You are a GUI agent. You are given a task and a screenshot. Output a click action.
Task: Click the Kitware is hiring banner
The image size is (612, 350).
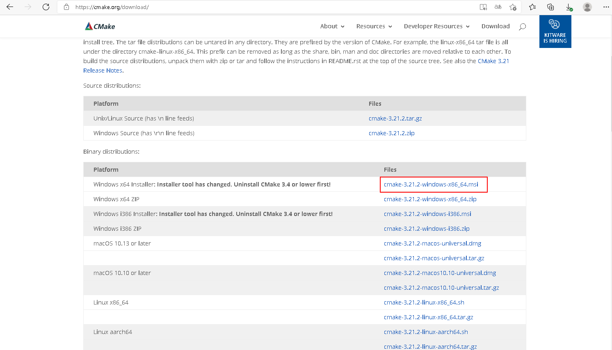[555, 32]
